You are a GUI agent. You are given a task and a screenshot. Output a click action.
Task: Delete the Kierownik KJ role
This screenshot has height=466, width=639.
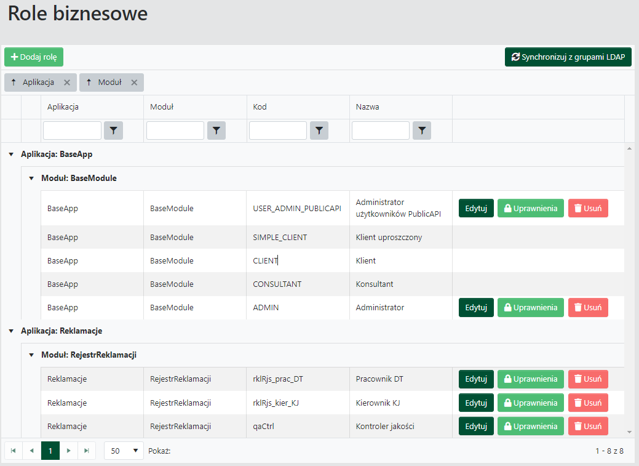tap(587, 403)
